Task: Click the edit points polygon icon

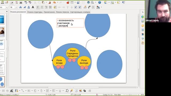Action: [x=67, y=91]
